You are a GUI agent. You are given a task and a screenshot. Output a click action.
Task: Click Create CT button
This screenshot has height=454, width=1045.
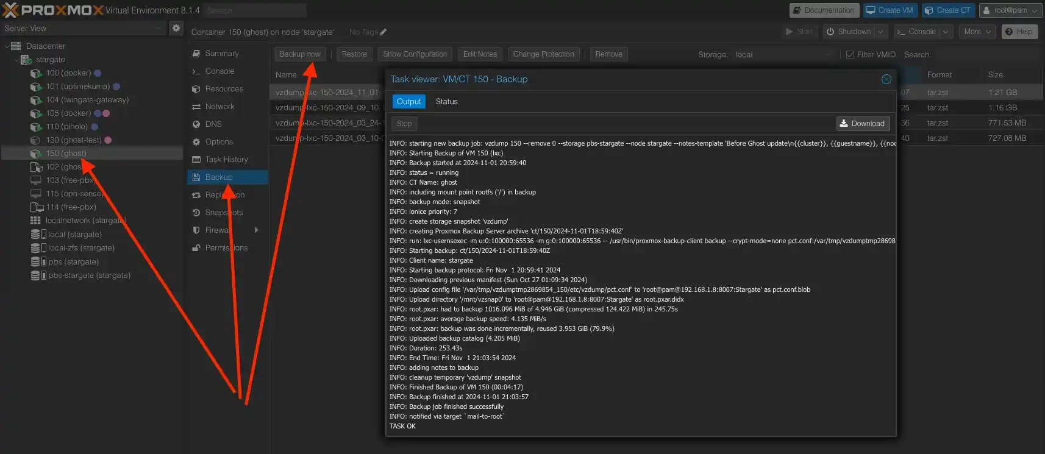[948, 10]
